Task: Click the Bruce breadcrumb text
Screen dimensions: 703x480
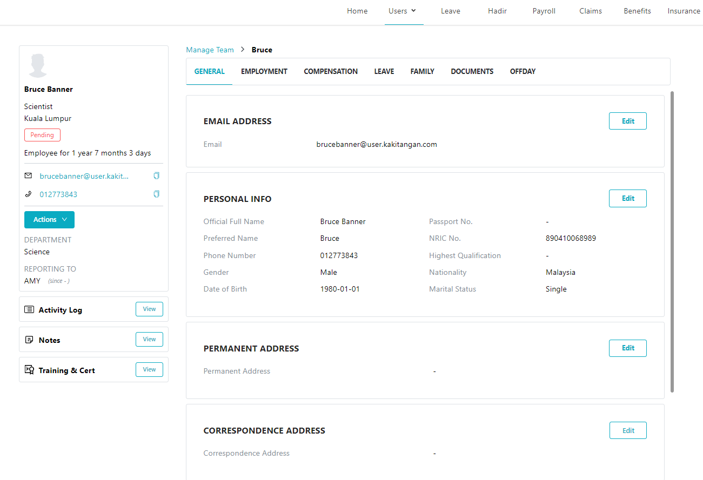Action: pyautogui.click(x=262, y=50)
